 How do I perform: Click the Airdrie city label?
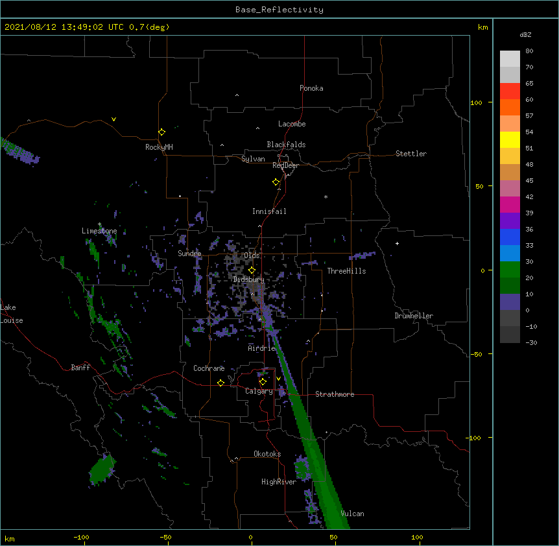262,348
